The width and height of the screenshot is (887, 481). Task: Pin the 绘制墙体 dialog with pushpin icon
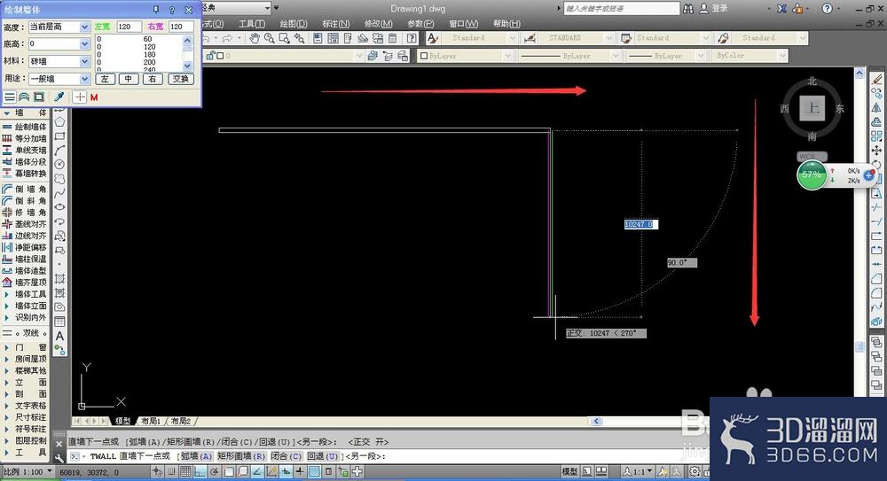pyautogui.click(x=156, y=10)
